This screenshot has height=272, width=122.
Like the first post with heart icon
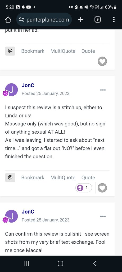[102, 61]
